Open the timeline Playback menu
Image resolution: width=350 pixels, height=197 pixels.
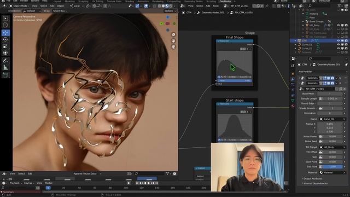[x=16, y=183]
